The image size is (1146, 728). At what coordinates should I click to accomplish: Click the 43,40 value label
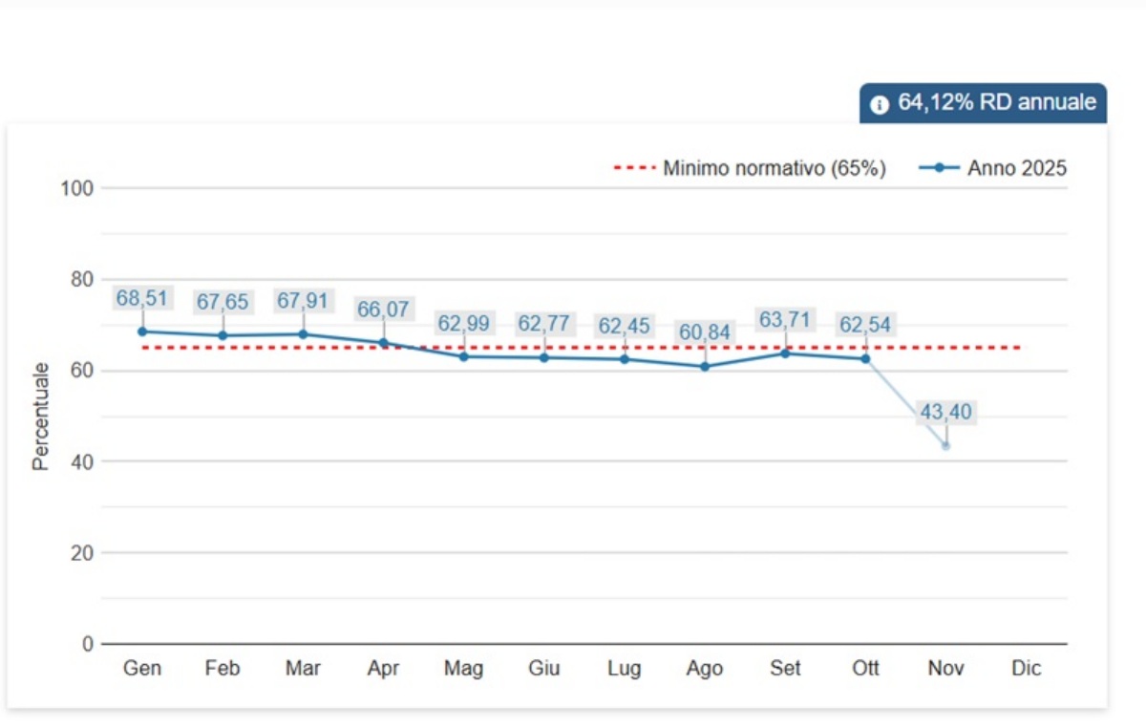(946, 413)
